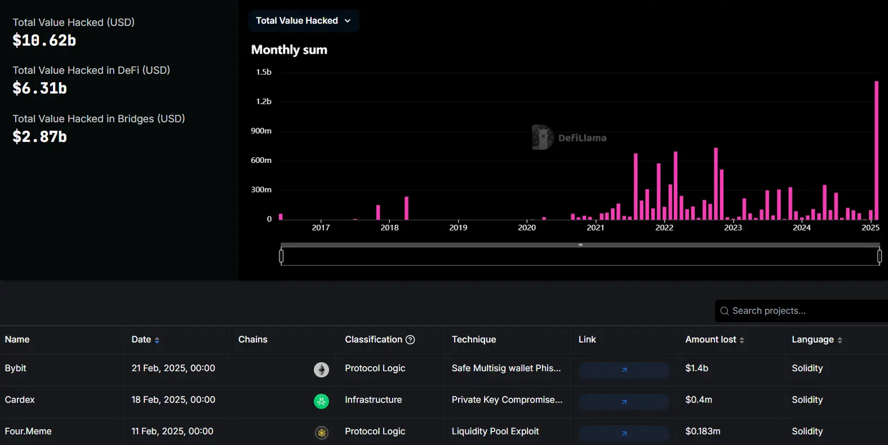
Task: Open the Cardex hack source link arrow
Action: coord(624,402)
